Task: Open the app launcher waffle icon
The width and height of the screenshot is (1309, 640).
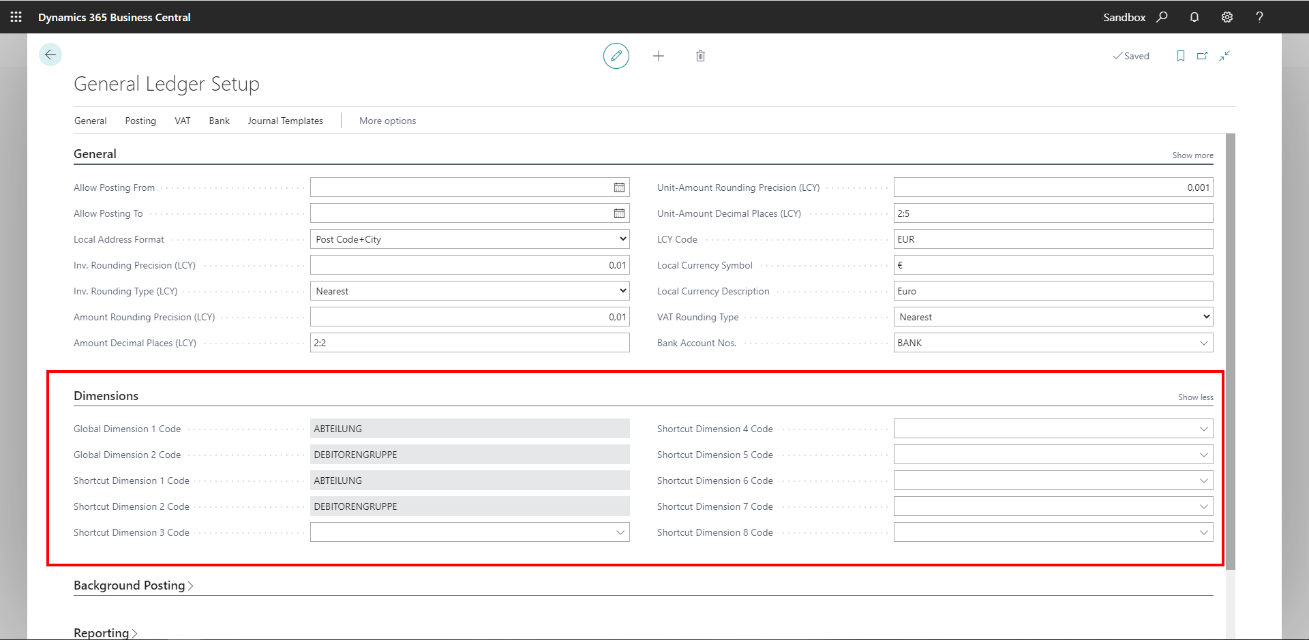Action: click(16, 17)
